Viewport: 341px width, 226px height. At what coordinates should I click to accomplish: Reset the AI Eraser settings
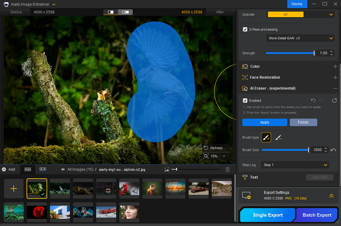334,100
